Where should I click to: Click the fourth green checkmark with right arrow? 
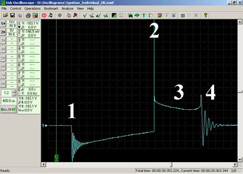point(106,15)
